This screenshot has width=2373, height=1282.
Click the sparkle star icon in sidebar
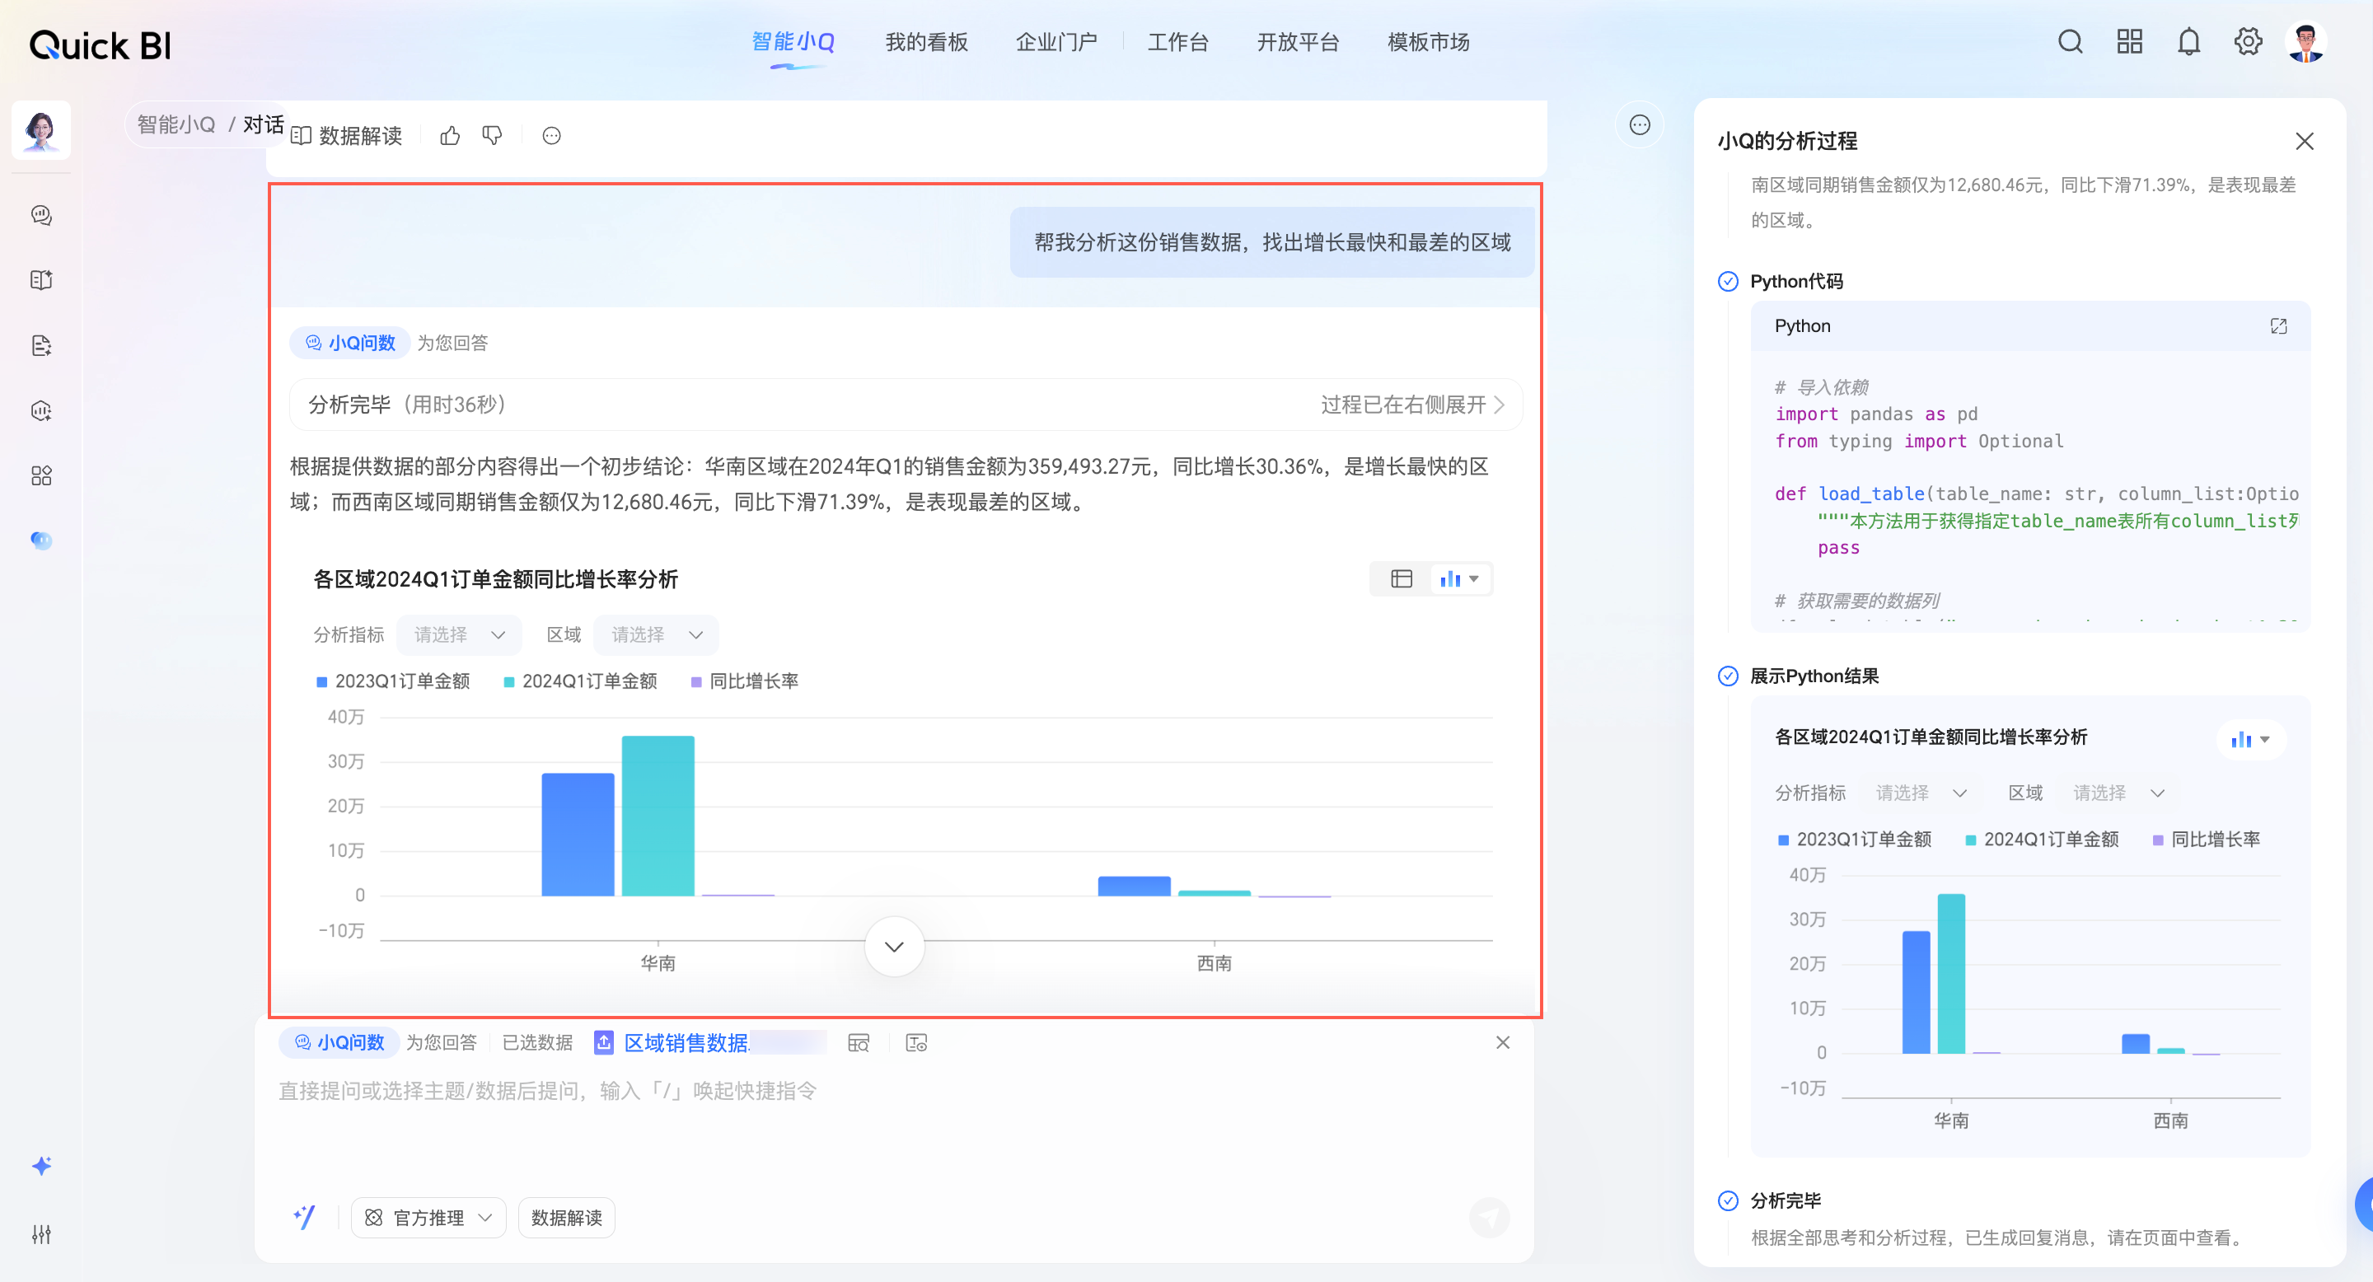click(41, 1166)
